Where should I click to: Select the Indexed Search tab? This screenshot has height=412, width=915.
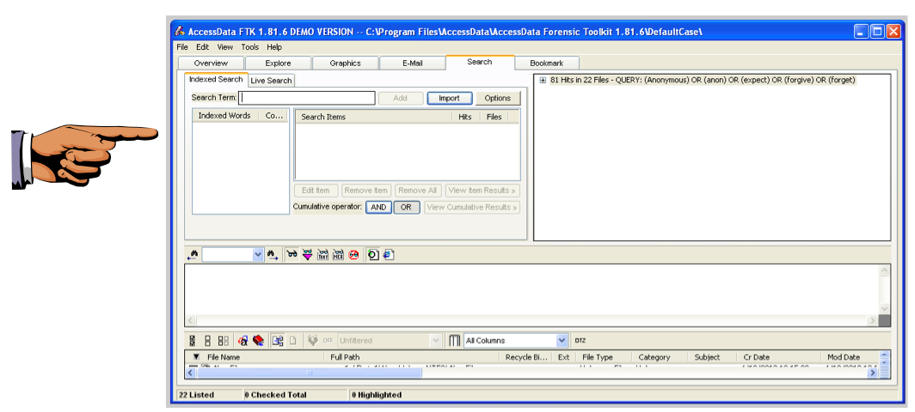[216, 79]
